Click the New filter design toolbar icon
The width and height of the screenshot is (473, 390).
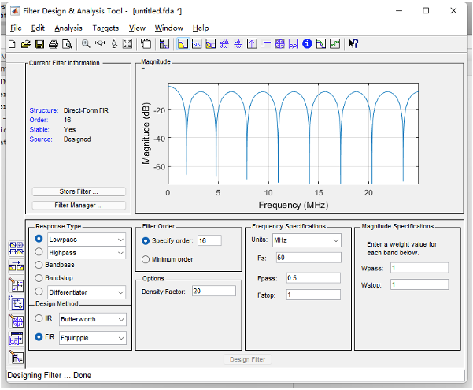[x=12, y=44]
